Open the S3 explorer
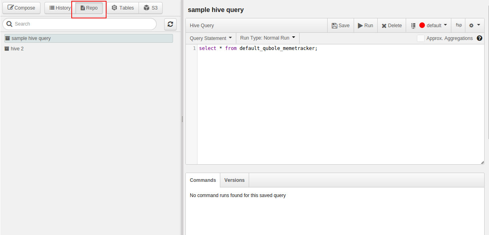The image size is (489, 235). [x=151, y=8]
